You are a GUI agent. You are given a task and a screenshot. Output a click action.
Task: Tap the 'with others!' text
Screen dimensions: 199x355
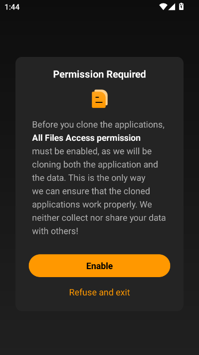[55, 231]
